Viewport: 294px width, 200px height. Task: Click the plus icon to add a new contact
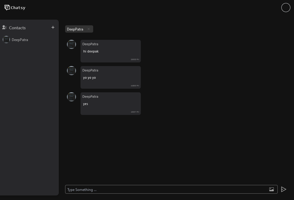[53, 27]
